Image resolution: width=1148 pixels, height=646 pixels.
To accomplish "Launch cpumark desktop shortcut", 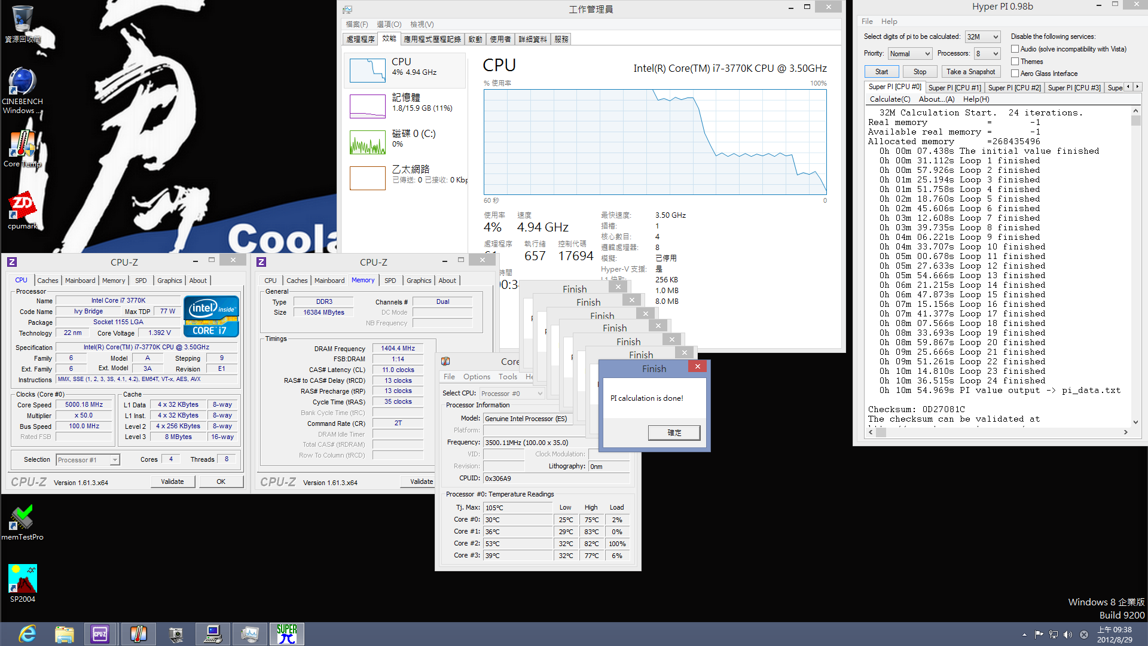I will pyautogui.click(x=23, y=211).
